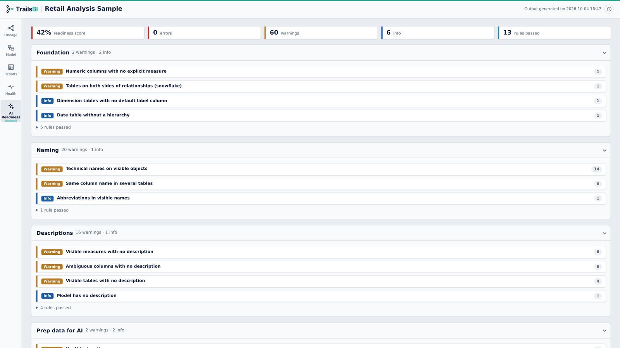Open the info icon beside output timestamp
Image resolution: width=620 pixels, height=348 pixels.
pos(609,9)
